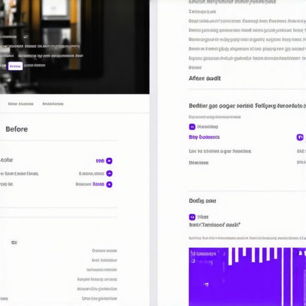The image size is (306, 306).
Task: Click the purple round icon at the right panel's edge
Action: point(300,137)
